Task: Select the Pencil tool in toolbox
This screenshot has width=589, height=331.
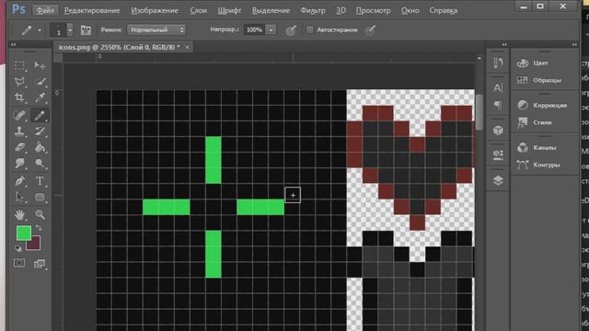Action: click(40, 115)
